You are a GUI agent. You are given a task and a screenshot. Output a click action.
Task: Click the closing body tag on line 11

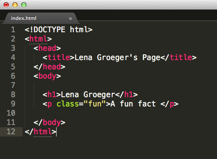[49, 122]
